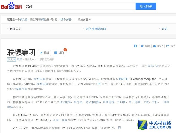This screenshot has height=133, width=176.
Task: Click the share icon showing 527
Action: pos(167,46)
